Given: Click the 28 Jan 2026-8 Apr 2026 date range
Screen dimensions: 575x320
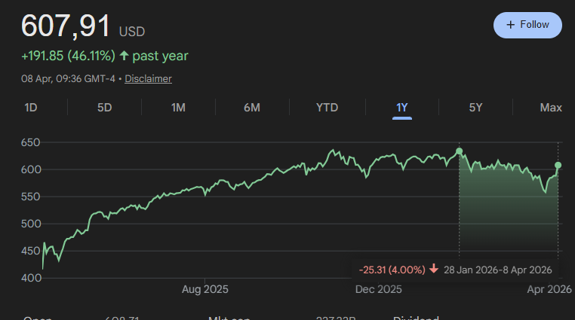Looking at the screenshot, I should click(x=497, y=270).
